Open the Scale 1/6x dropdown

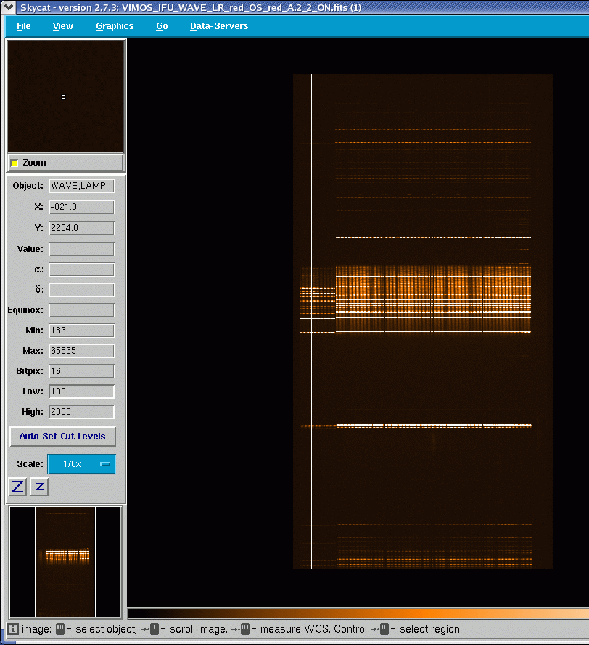pos(81,464)
